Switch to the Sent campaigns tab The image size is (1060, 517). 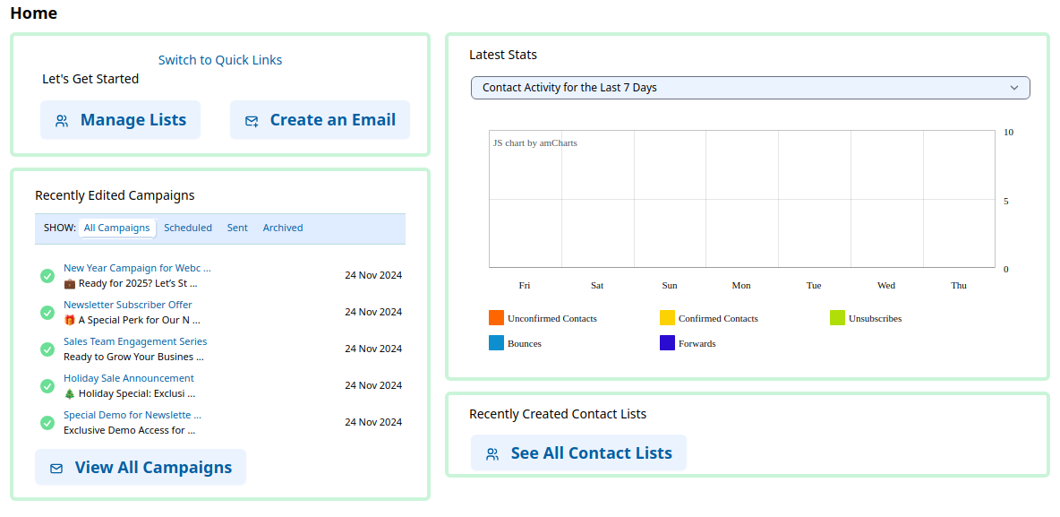(x=237, y=228)
